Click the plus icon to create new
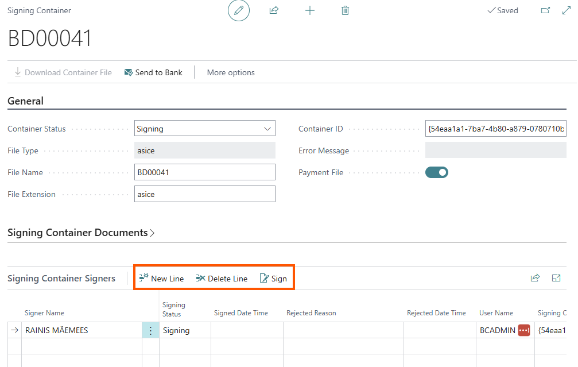This screenshot has height=367, width=578. 309,11
